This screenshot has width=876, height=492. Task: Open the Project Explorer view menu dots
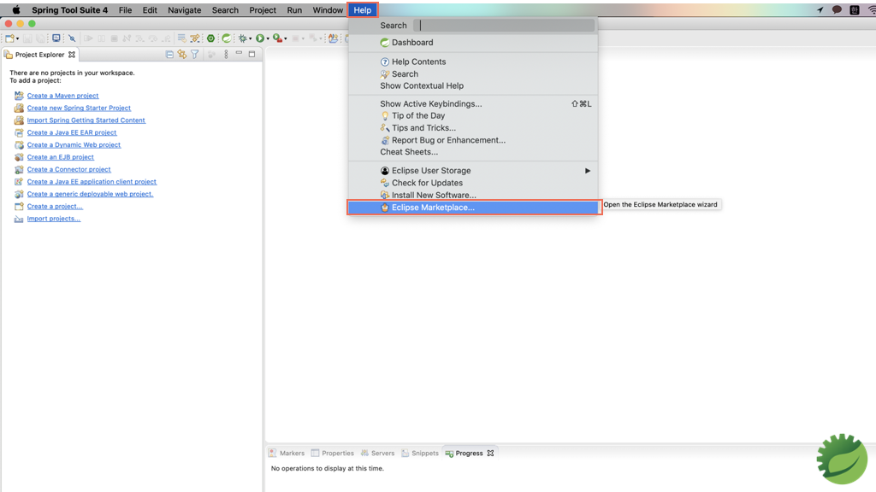(x=226, y=54)
